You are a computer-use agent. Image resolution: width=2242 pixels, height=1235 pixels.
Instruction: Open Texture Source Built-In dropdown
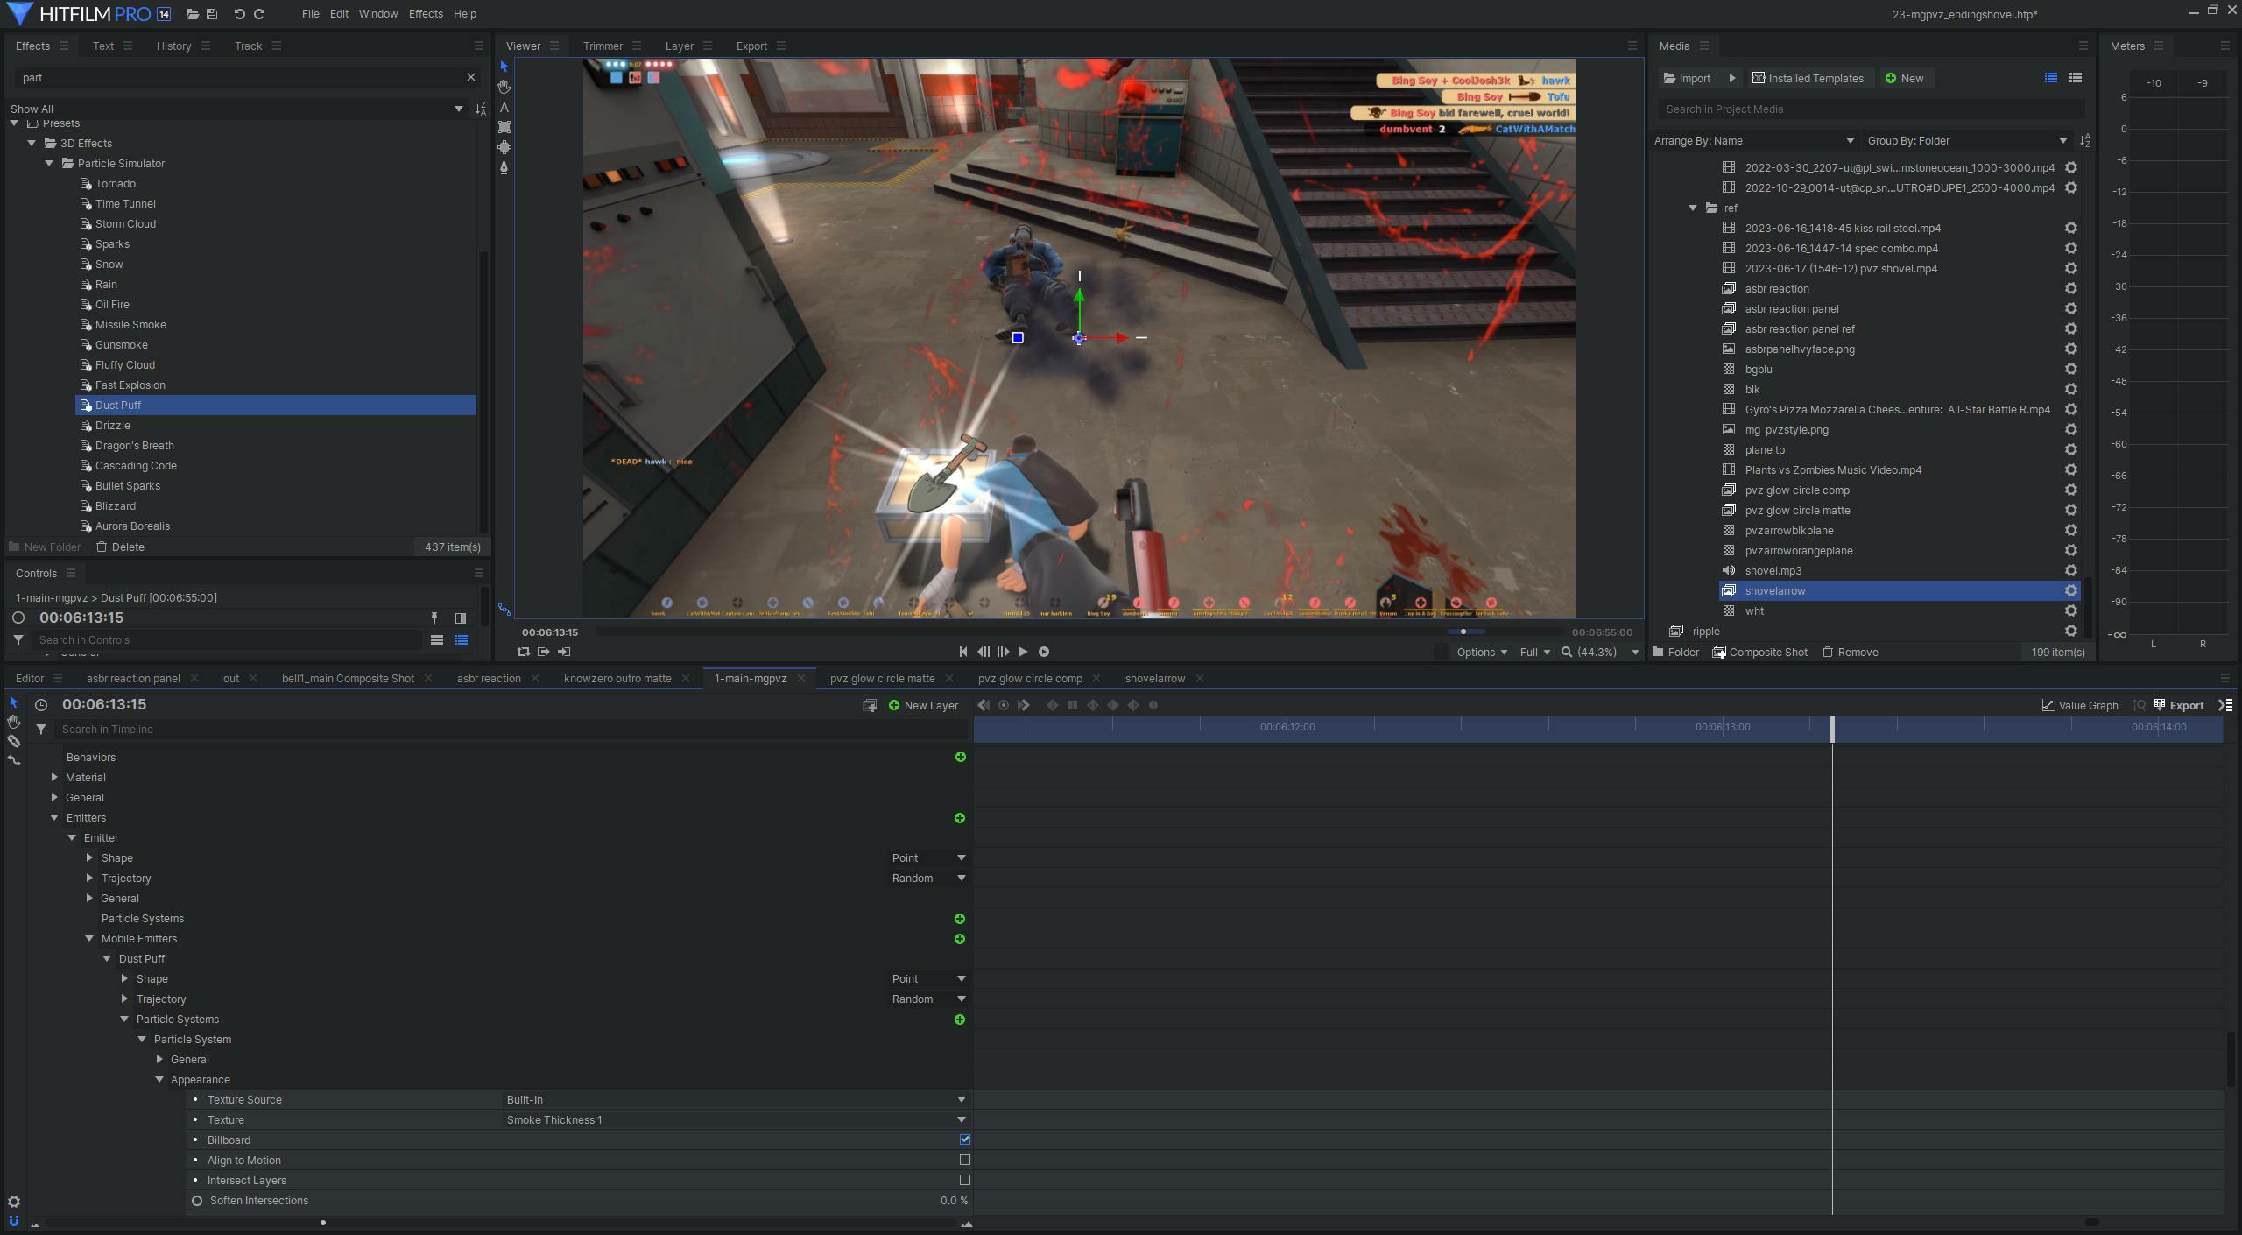(x=736, y=1100)
